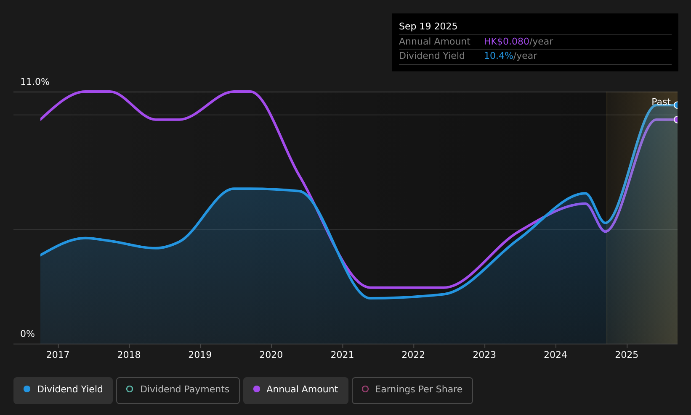The height and width of the screenshot is (415, 691).
Task: Click the 2019 axis label
Action: (x=200, y=355)
